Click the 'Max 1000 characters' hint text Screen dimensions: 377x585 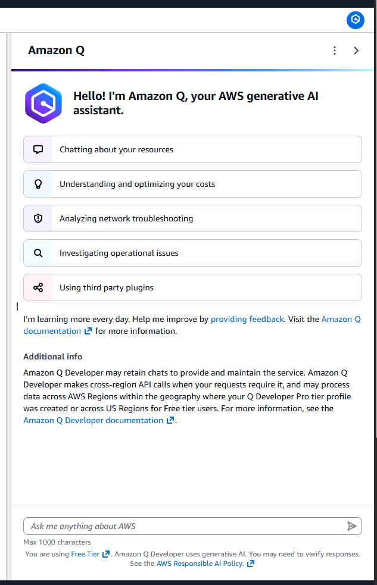point(57,542)
